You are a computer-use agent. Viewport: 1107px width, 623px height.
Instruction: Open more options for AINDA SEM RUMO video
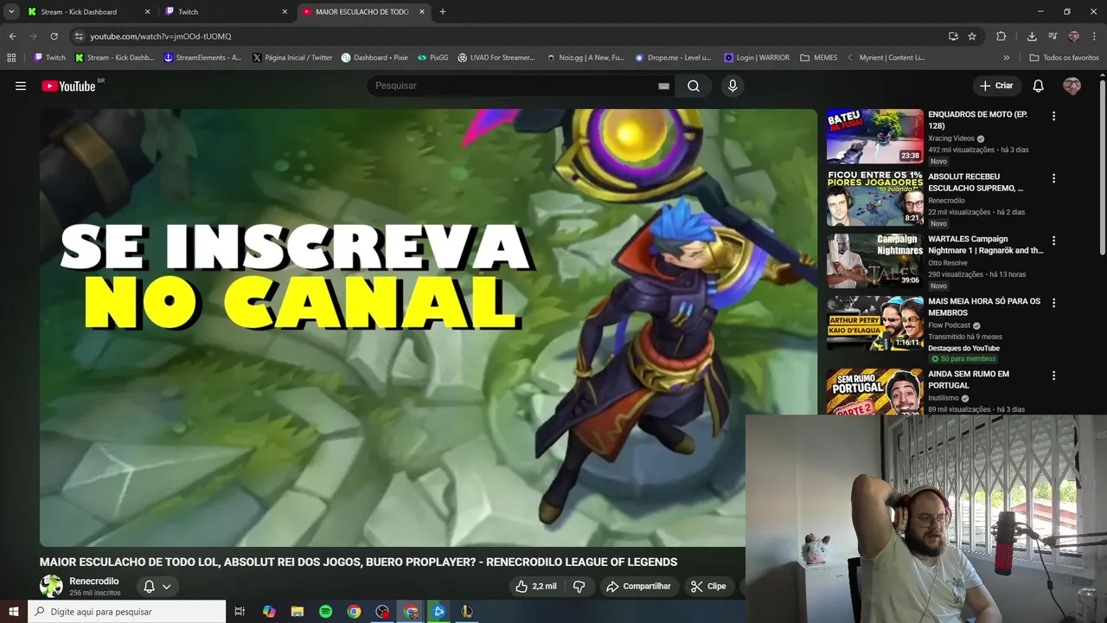coord(1053,376)
